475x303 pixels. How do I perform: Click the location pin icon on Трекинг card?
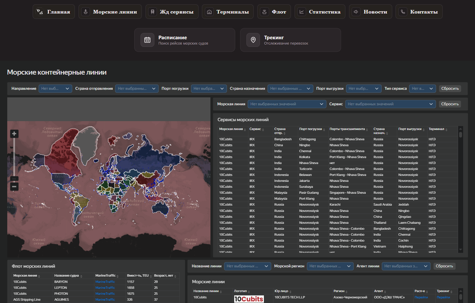[x=253, y=40]
